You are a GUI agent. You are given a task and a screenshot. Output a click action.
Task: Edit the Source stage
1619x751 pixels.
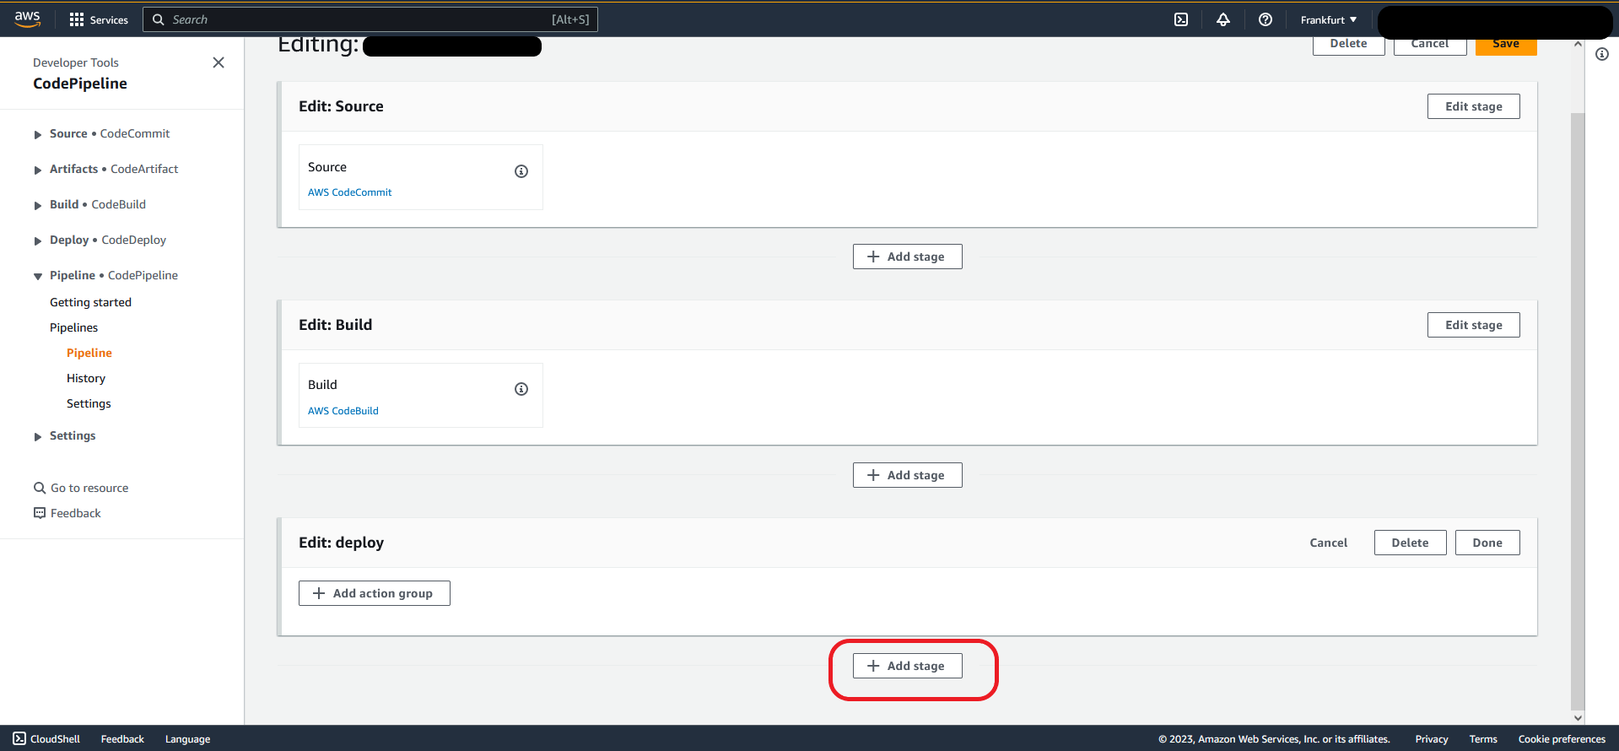coord(1473,106)
